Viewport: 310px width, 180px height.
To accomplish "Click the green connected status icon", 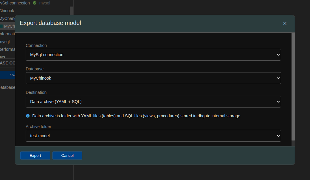I will click(35, 3).
